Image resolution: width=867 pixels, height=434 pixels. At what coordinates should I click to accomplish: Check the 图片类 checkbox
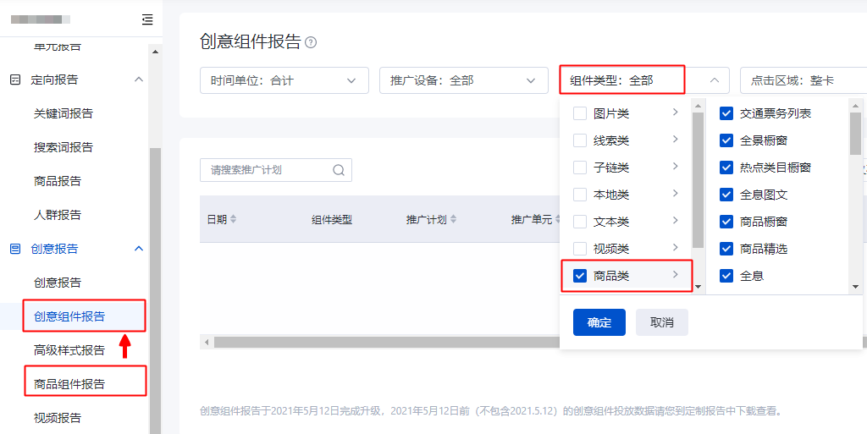580,113
